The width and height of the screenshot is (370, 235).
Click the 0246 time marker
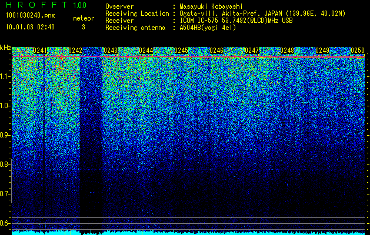tap(216, 51)
